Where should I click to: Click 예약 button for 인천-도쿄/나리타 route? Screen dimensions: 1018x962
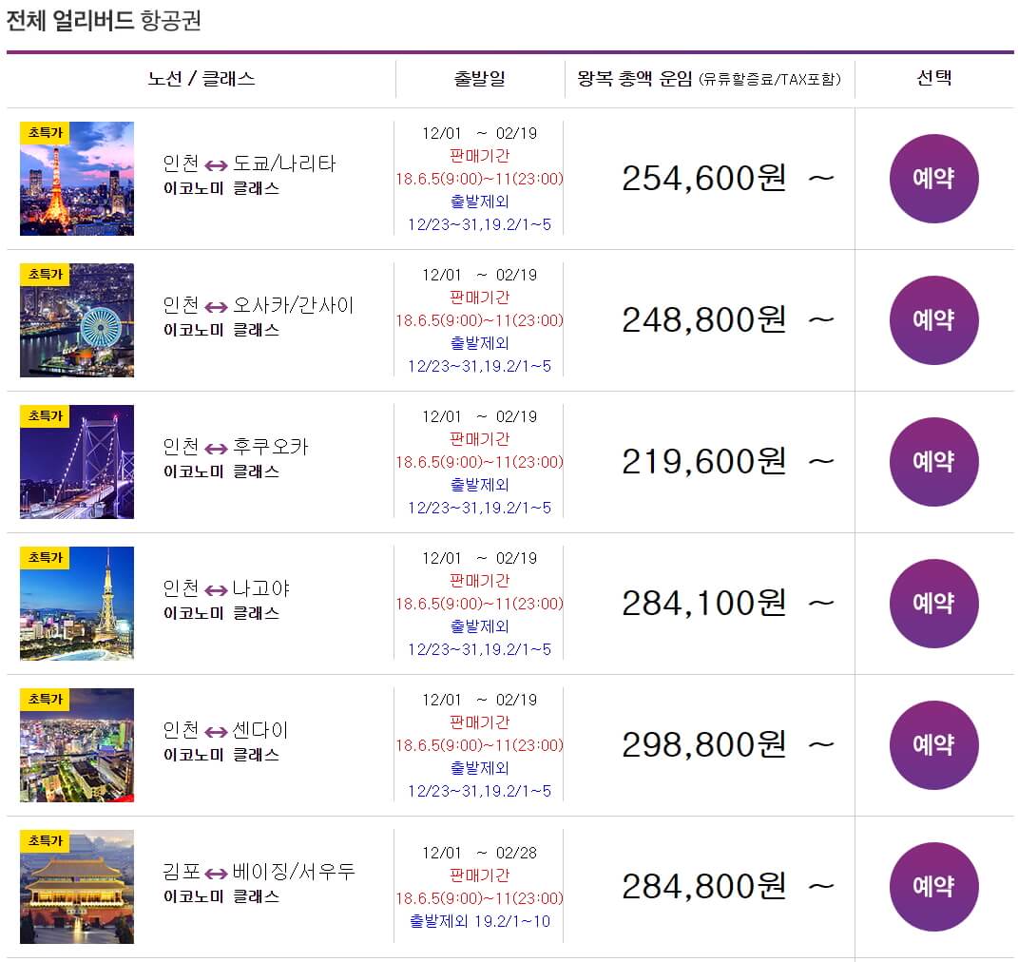coord(933,179)
